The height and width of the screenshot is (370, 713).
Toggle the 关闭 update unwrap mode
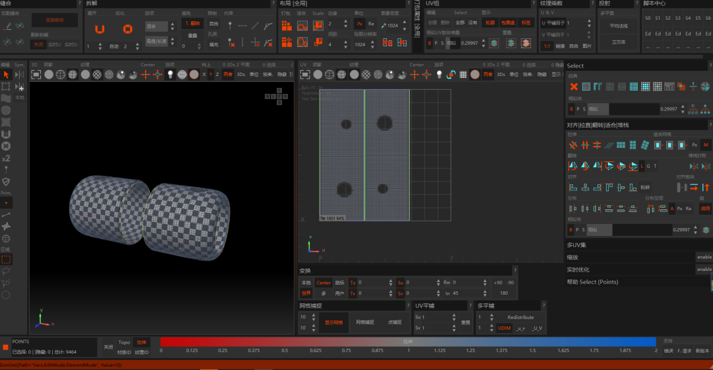(x=38, y=45)
